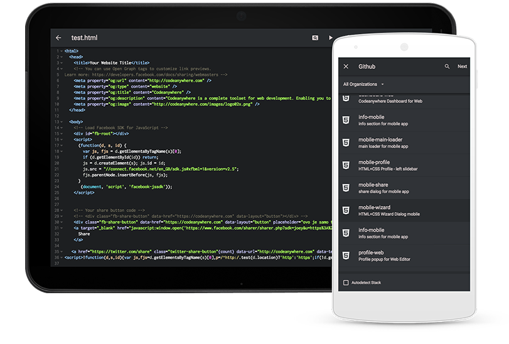Image resolution: width=509 pixels, height=344 pixels.
Task: Toggle the fold arrow on line 15 fb-root div
Action: click(62, 134)
